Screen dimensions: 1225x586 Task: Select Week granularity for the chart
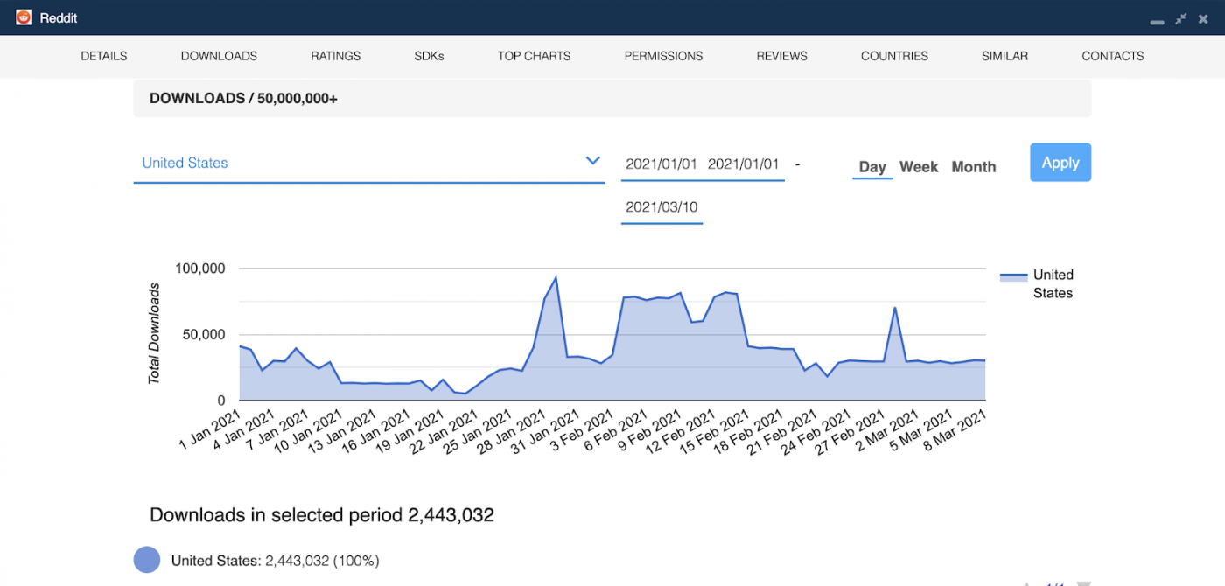point(919,166)
